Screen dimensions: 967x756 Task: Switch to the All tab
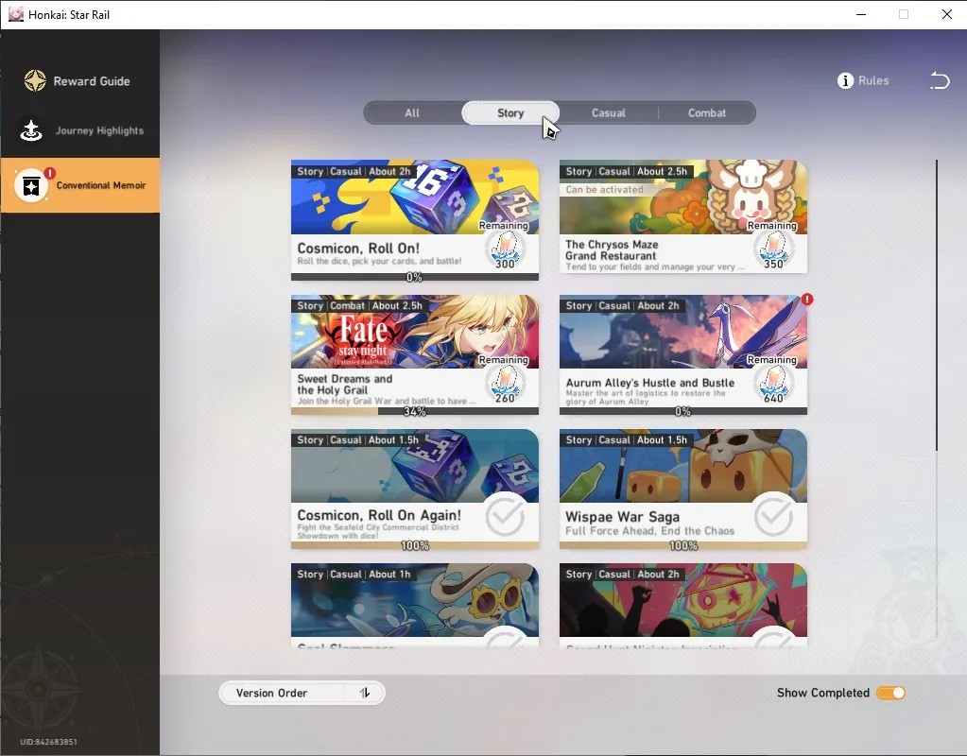click(x=412, y=112)
